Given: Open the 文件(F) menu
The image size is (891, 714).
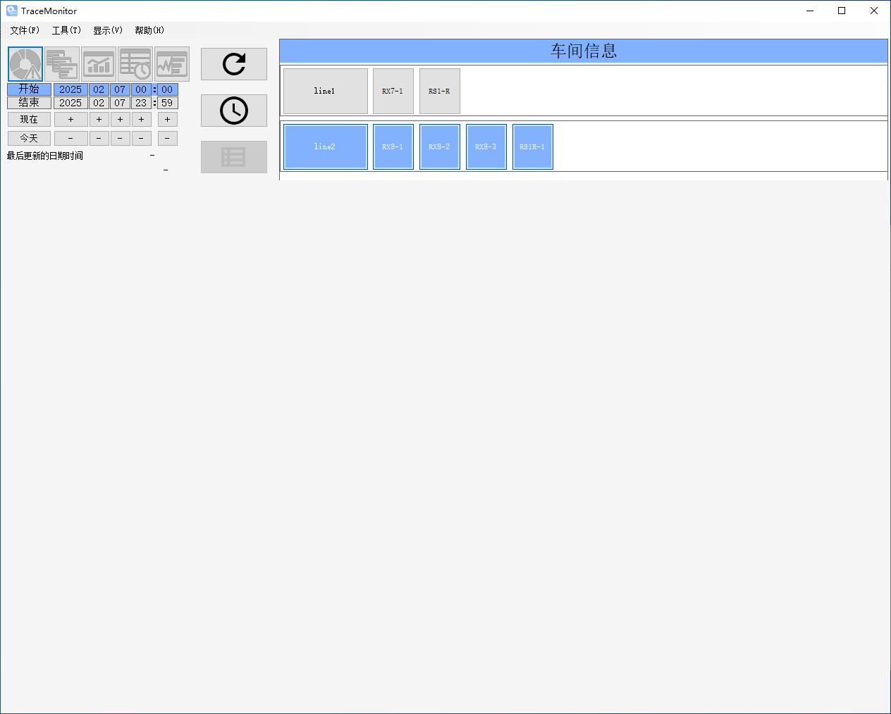Looking at the screenshot, I should coord(25,30).
